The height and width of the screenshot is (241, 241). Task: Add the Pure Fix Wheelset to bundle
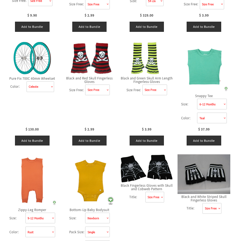point(32,141)
